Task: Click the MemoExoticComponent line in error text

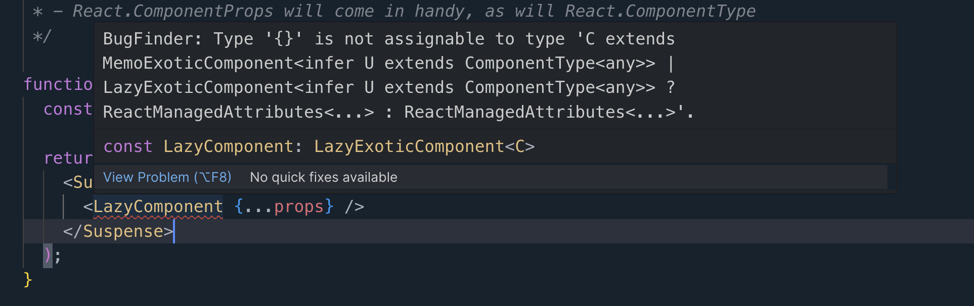Action: [388, 63]
